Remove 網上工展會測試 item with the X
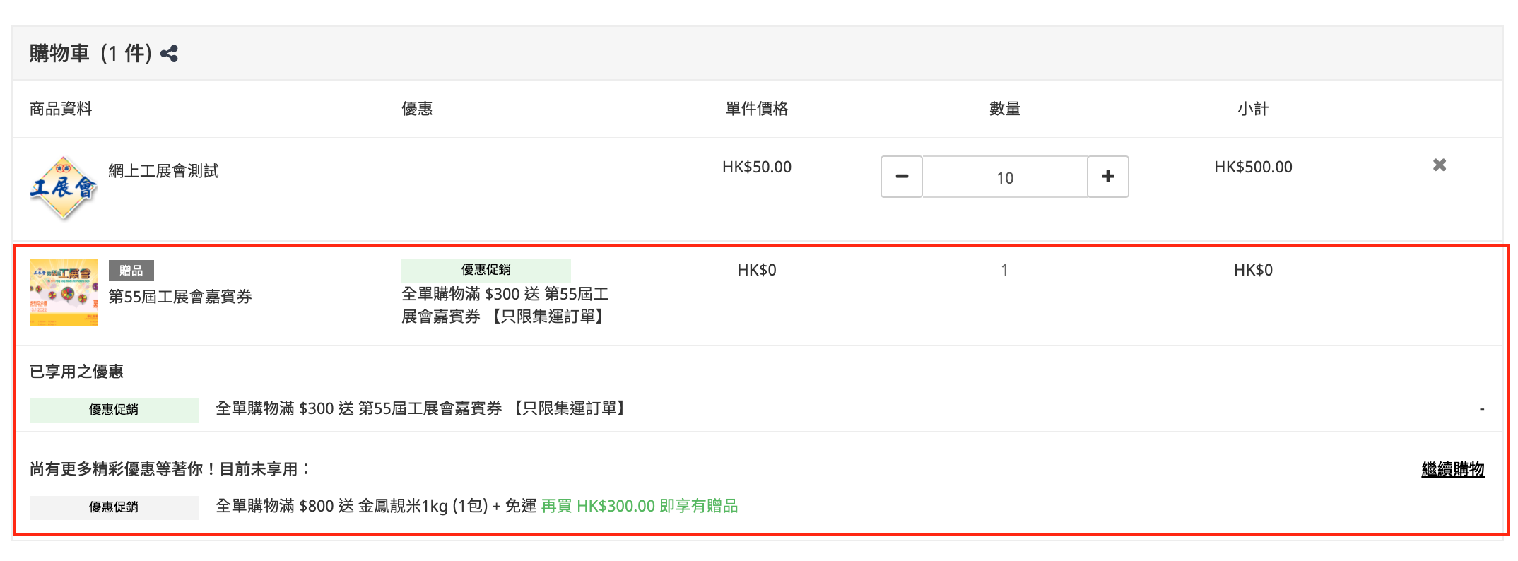Viewport: 1518px width, 561px height. point(1440,165)
